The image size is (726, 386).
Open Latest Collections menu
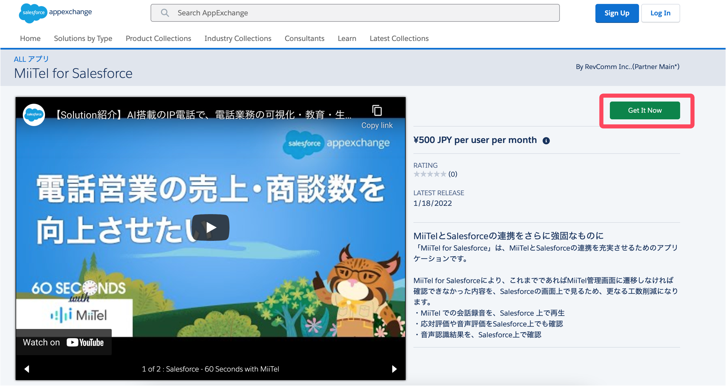click(x=399, y=38)
